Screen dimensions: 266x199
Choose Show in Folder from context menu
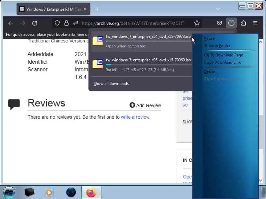(217, 46)
